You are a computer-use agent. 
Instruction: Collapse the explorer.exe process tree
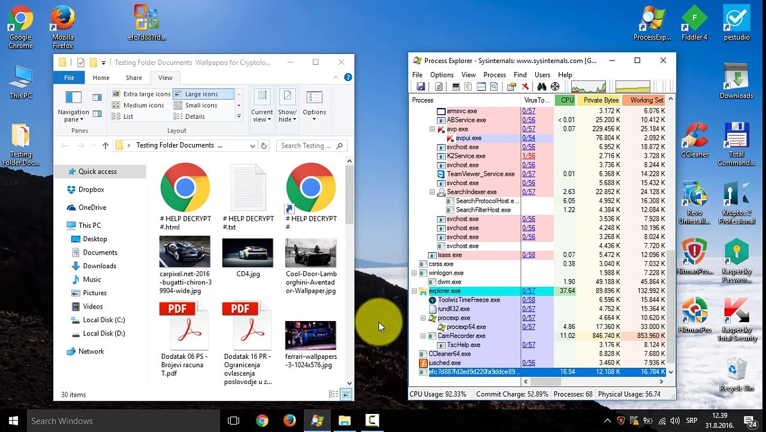[x=414, y=291]
